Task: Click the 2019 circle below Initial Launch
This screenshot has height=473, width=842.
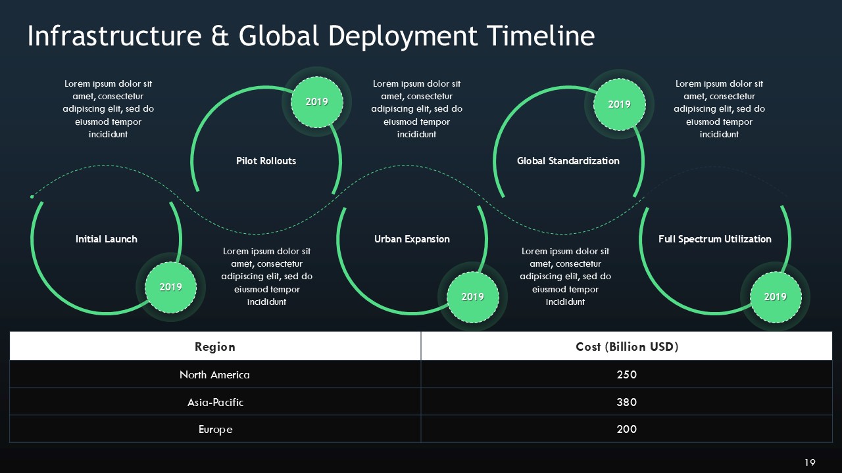Action: [170, 287]
